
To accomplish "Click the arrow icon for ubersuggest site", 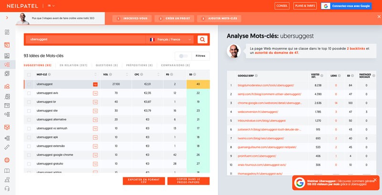I will (x=95, y=111).
